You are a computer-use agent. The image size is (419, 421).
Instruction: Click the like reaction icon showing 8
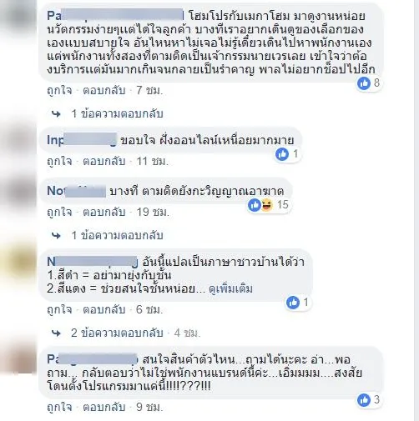364,83
